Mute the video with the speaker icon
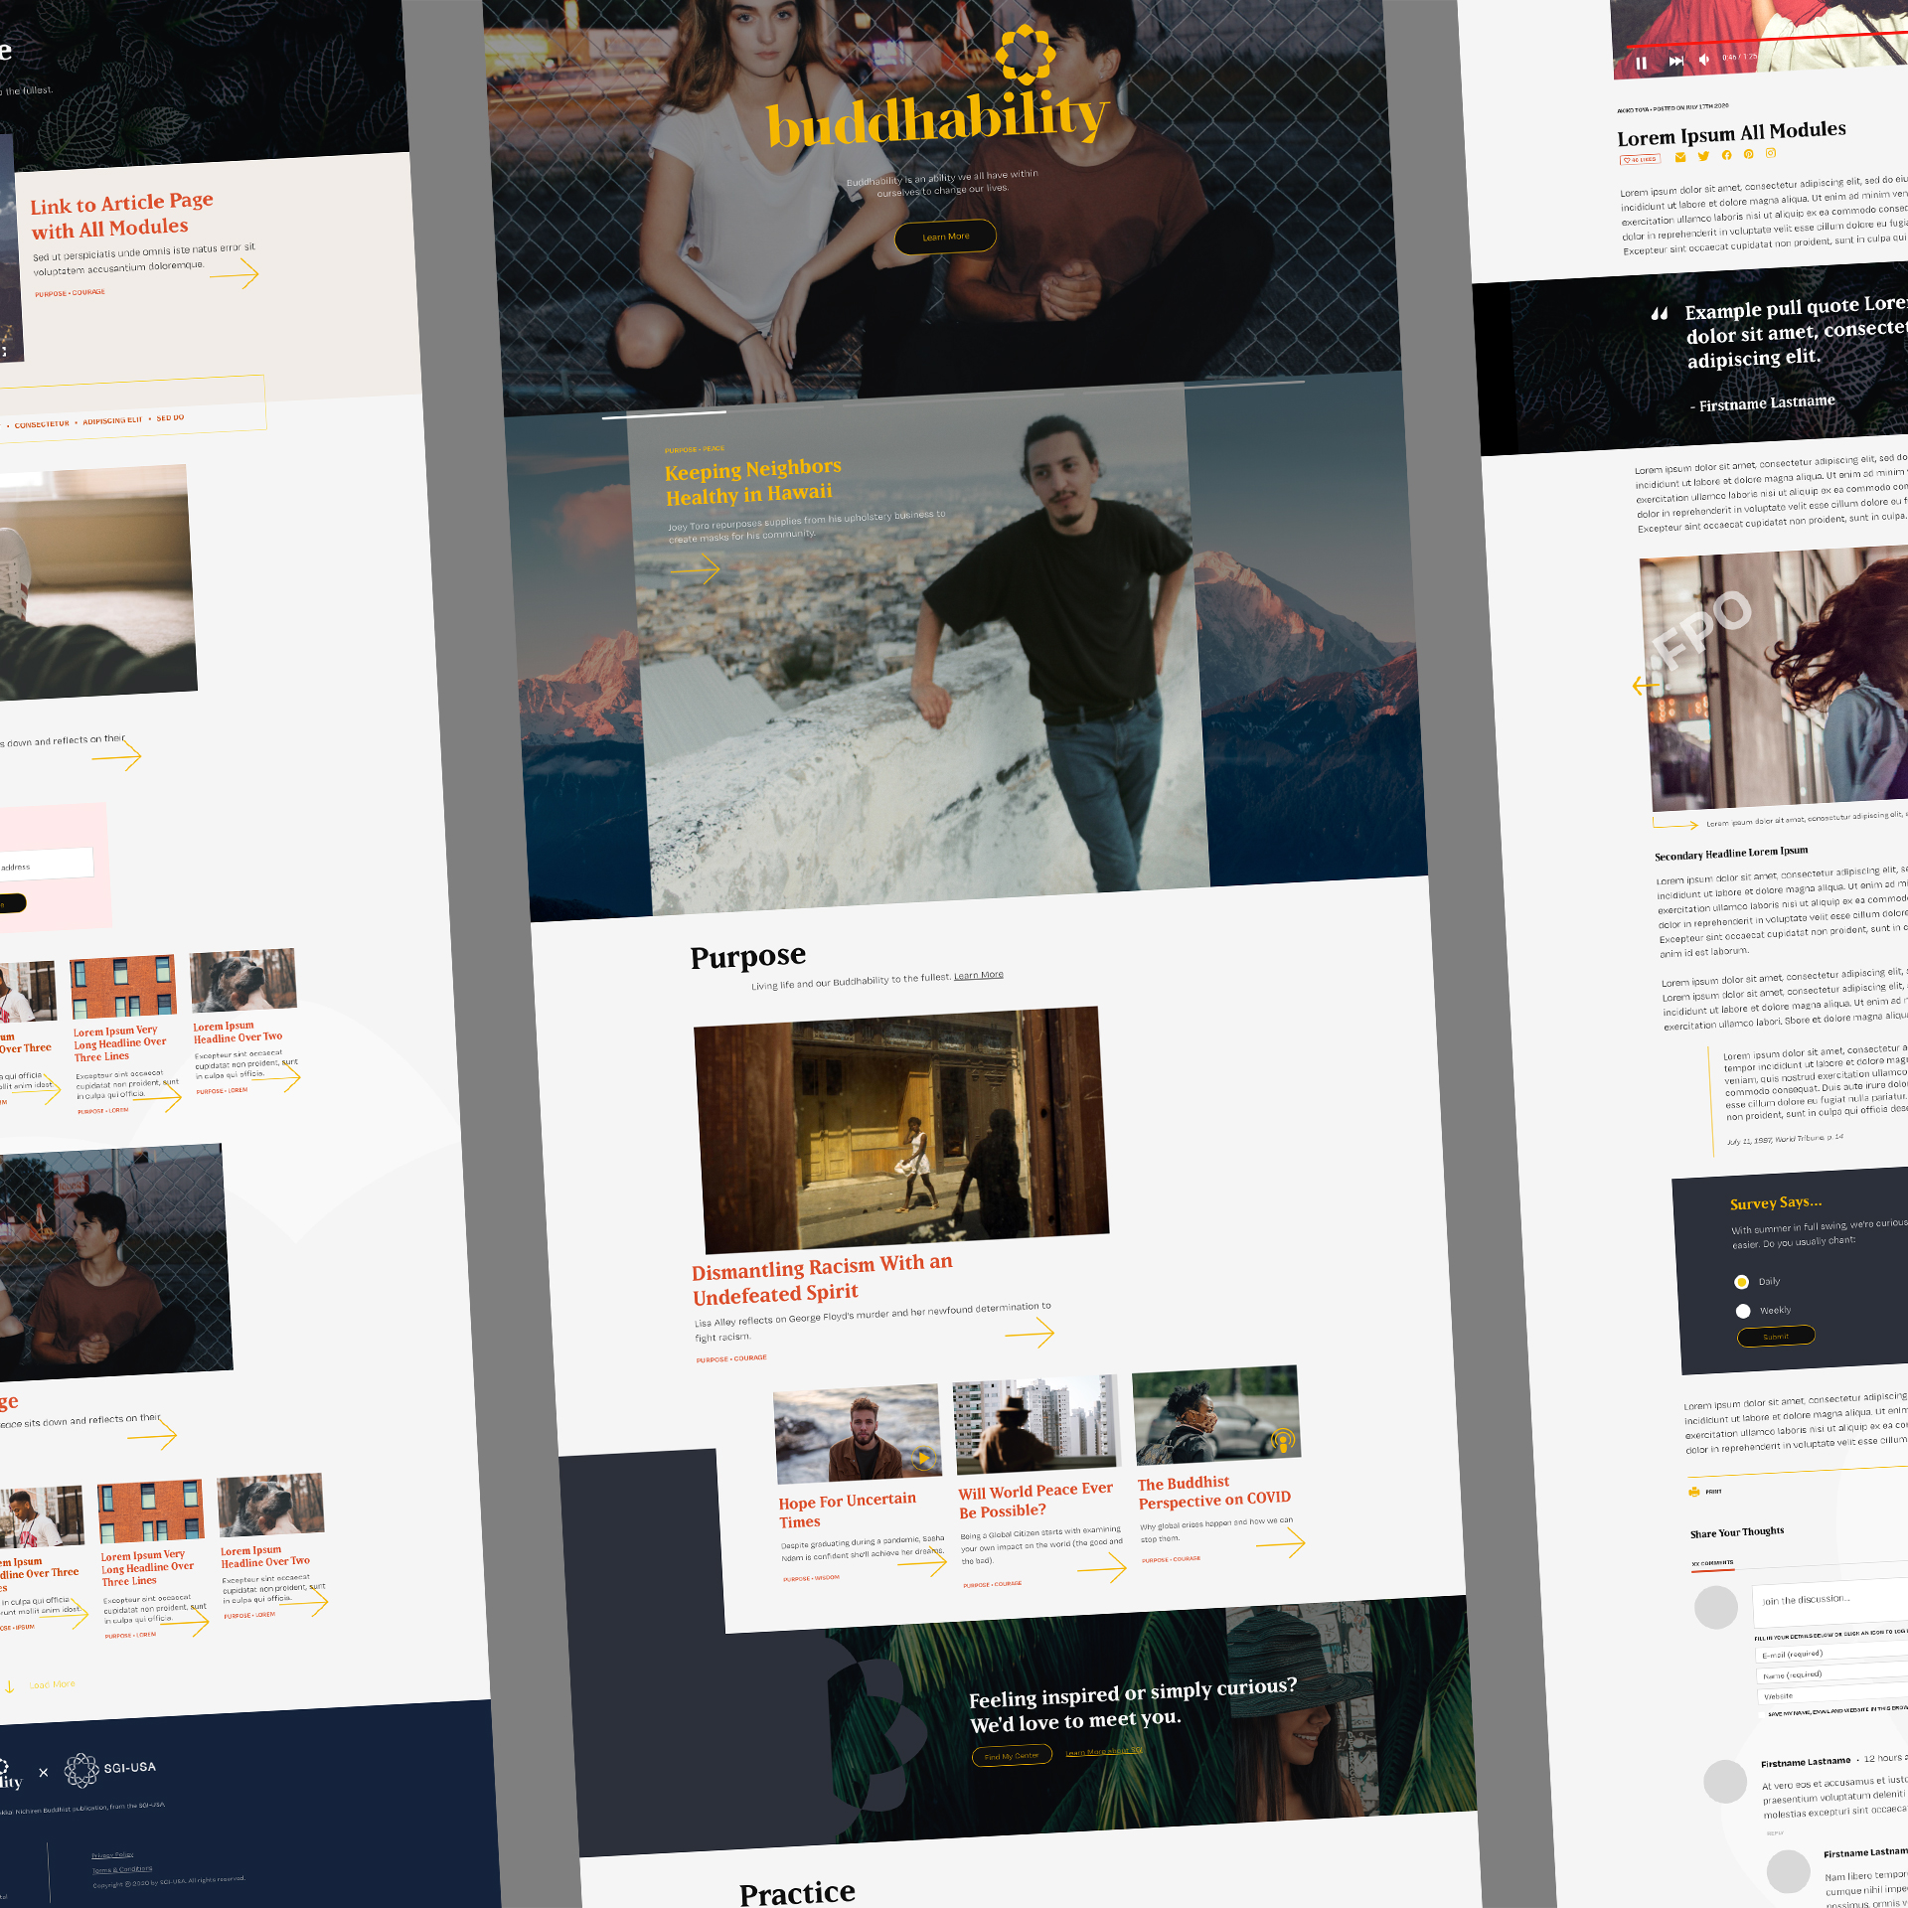This screenshot has height=1908, width=1908. [x=1704, y=60]
